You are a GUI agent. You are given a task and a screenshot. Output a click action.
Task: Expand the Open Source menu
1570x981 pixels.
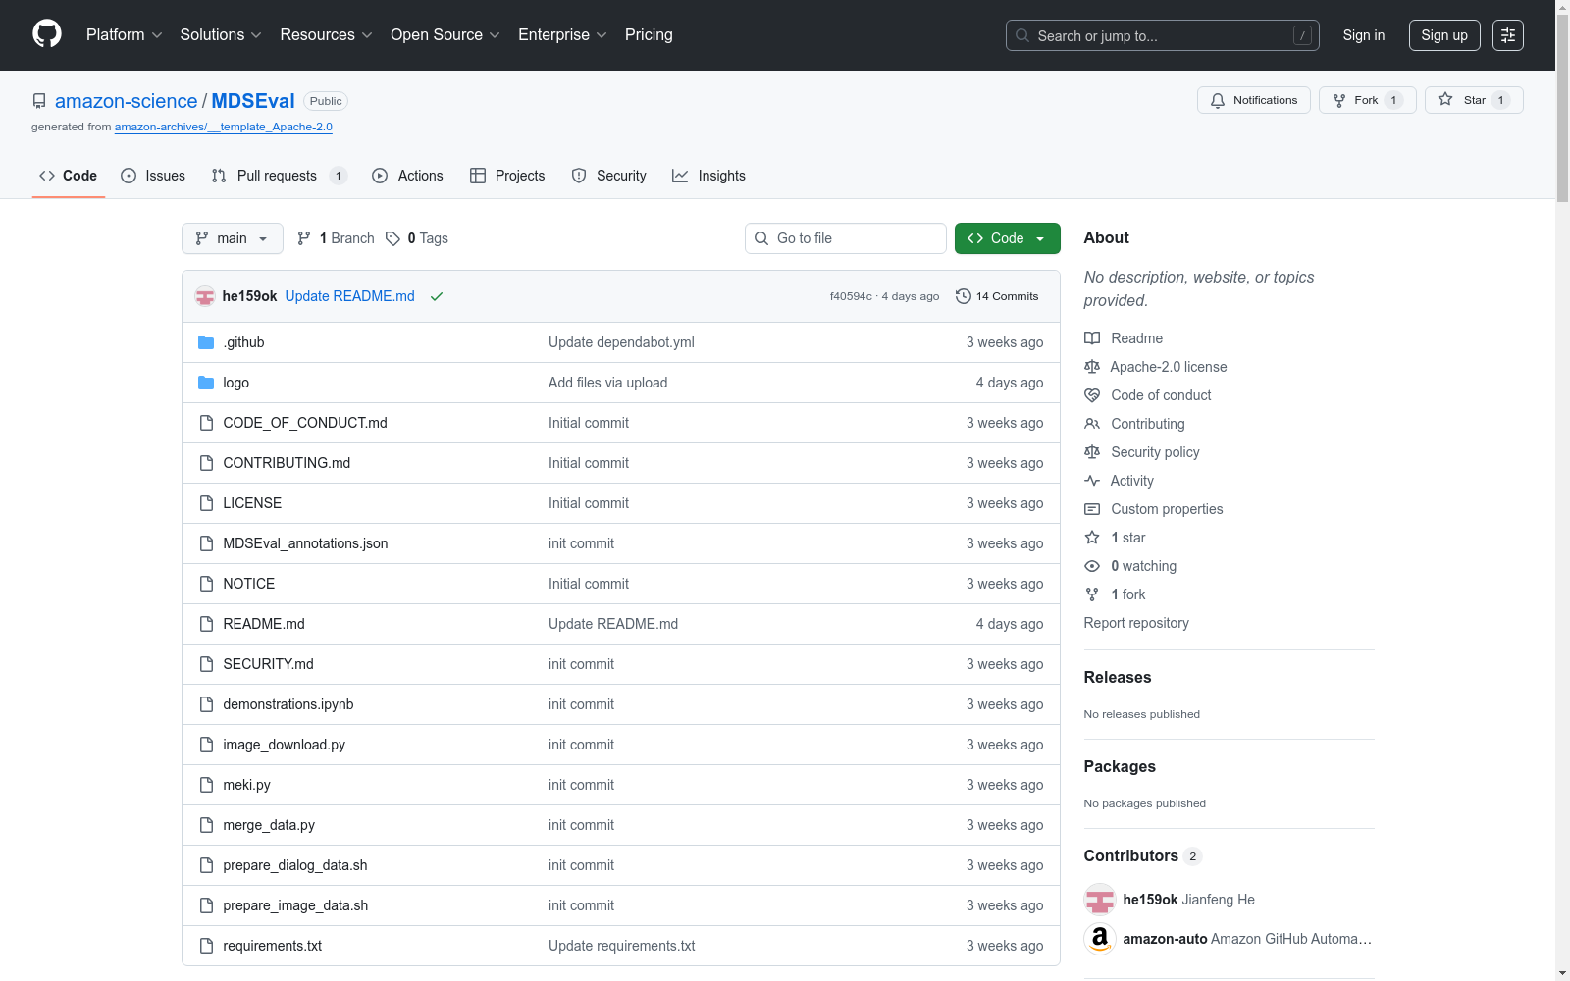click(x=445, y=35)
